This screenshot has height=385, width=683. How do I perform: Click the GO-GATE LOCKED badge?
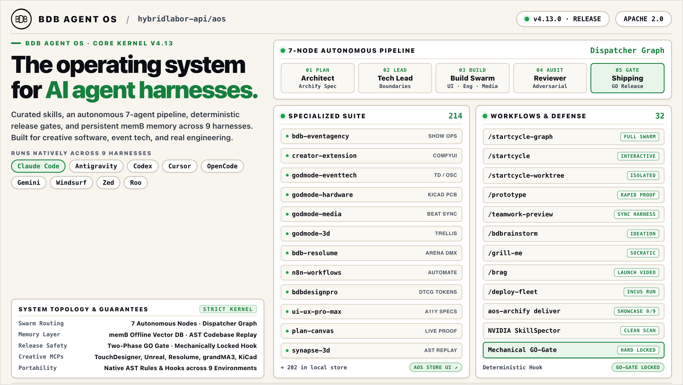pyautogui.click(x=638, y=367)
